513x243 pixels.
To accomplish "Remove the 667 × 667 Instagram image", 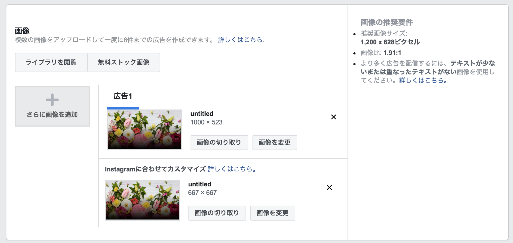I will pyautogui.click(x=329, y=187).
